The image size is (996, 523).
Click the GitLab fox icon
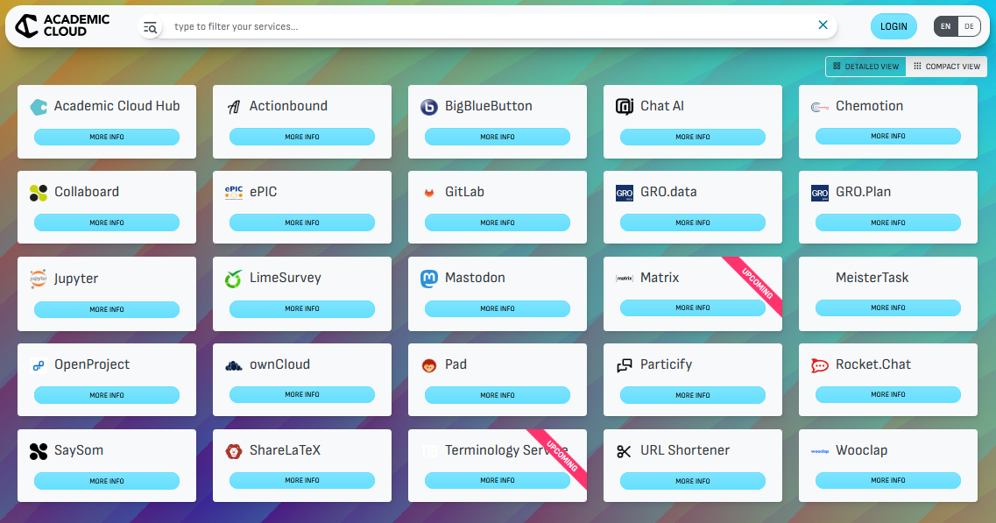point(429,193)
